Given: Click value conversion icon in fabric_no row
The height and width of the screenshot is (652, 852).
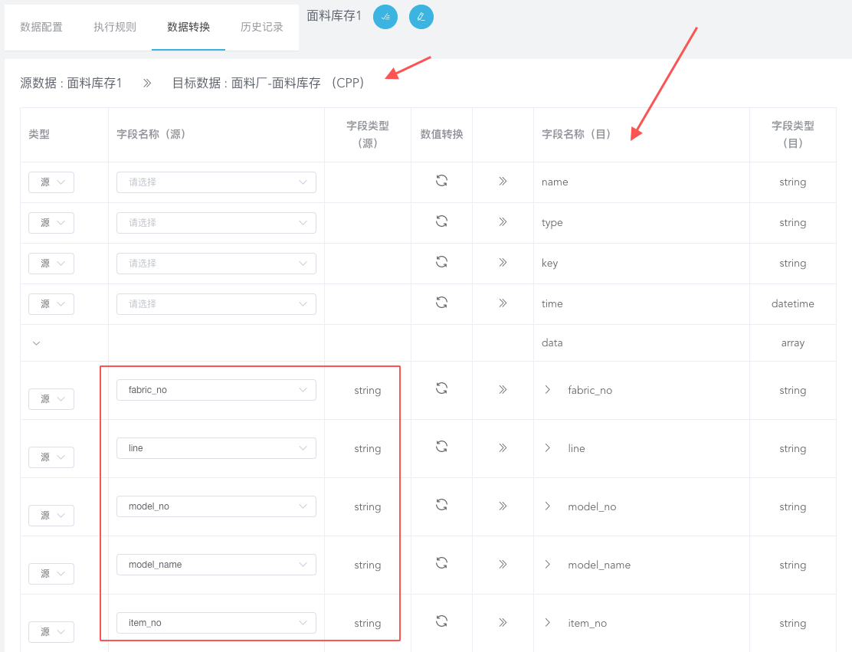Looking at the screenshot, I should (442, 389).
